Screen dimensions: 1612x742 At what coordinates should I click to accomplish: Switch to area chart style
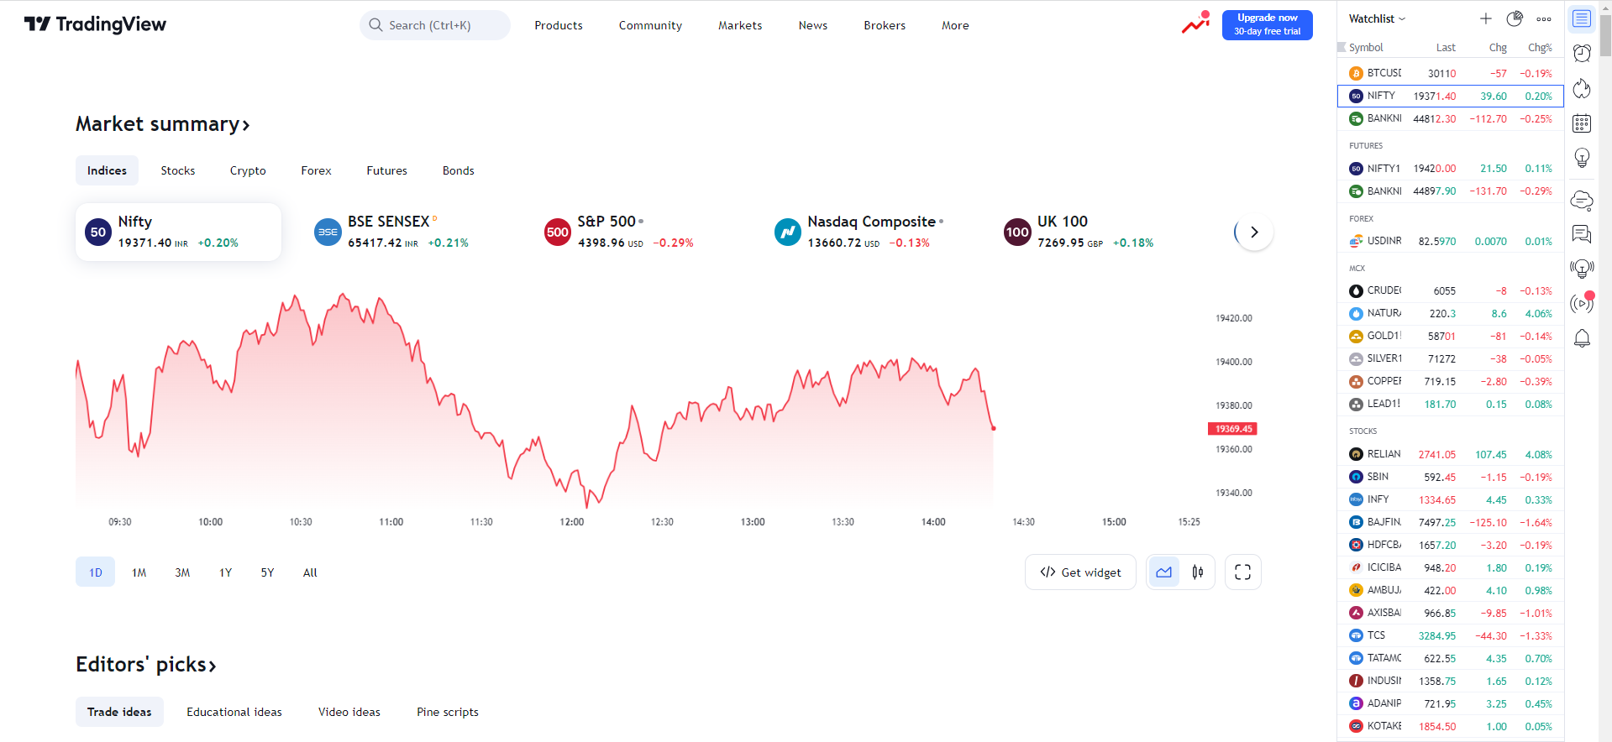[x=1163, y=572]
